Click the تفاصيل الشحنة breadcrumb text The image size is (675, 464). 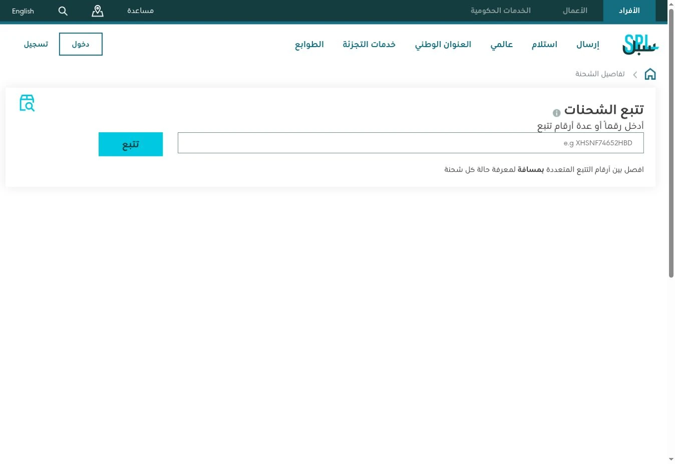pyautogui.click(x=600, y=74)
